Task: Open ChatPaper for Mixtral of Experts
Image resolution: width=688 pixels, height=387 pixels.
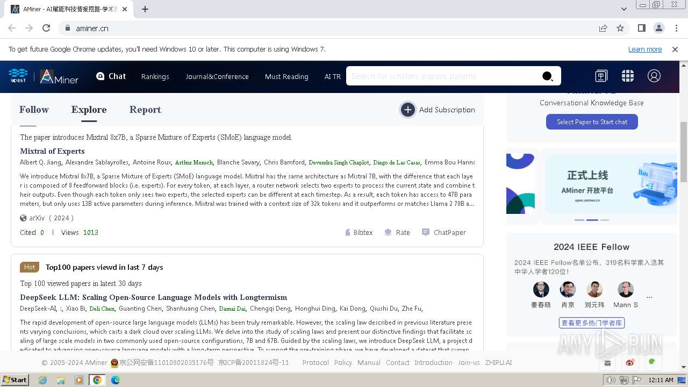Action: click(444, 232)
